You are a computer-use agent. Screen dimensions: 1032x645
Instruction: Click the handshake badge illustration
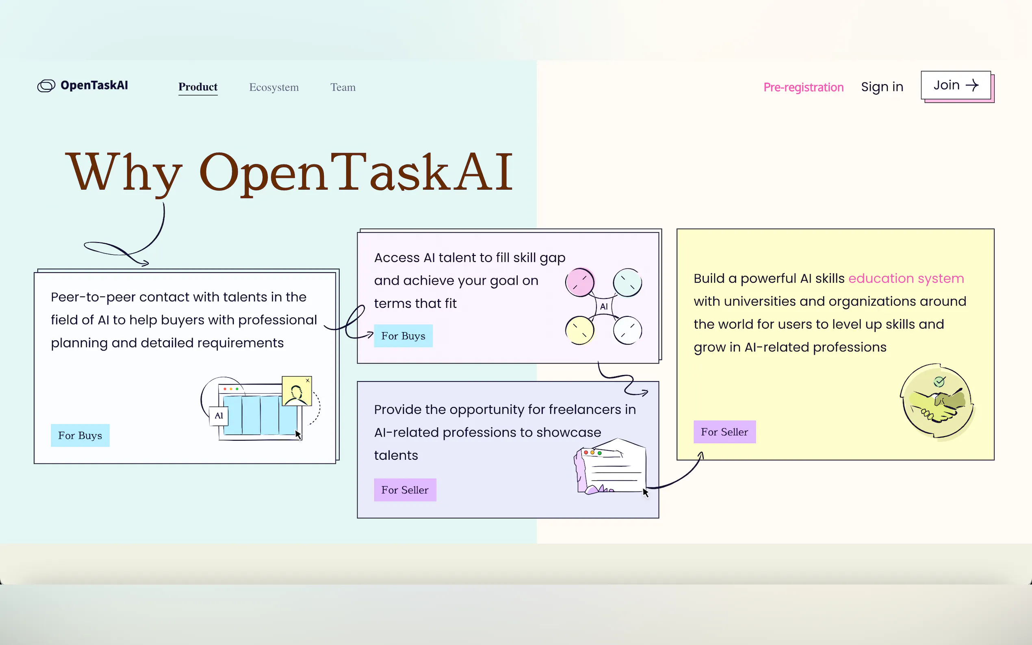[x=937, y=401]
